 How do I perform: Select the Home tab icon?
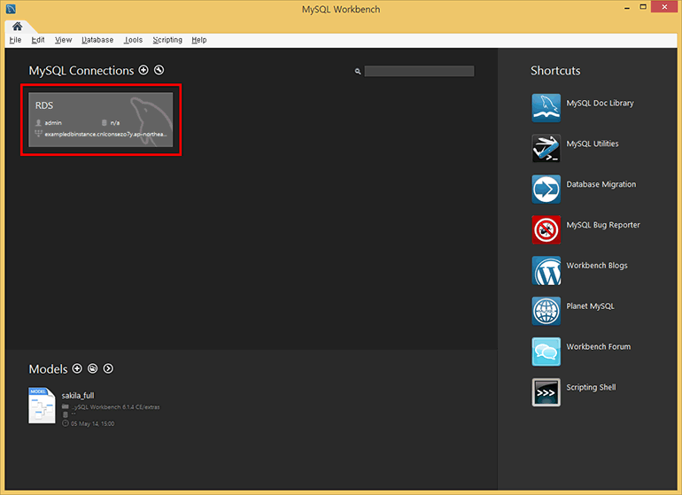tap(17, 26)
